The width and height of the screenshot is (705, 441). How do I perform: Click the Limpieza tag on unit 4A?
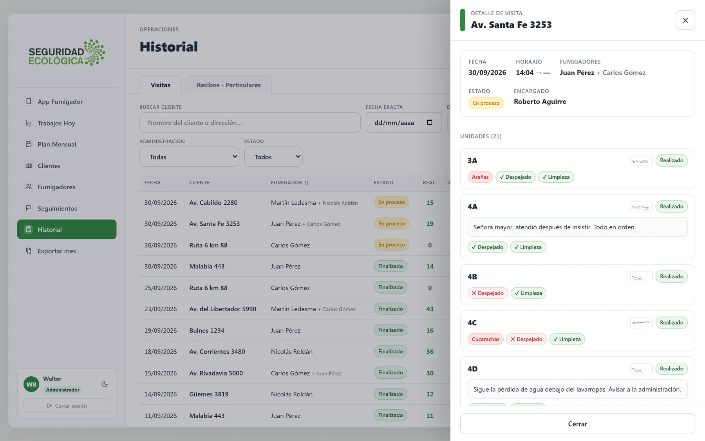pos(528,247)
